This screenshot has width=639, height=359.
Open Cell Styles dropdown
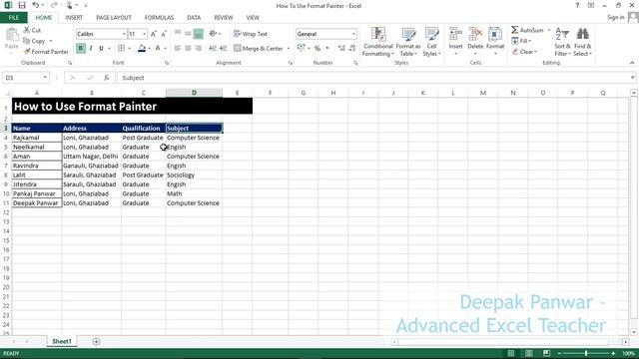431,41
